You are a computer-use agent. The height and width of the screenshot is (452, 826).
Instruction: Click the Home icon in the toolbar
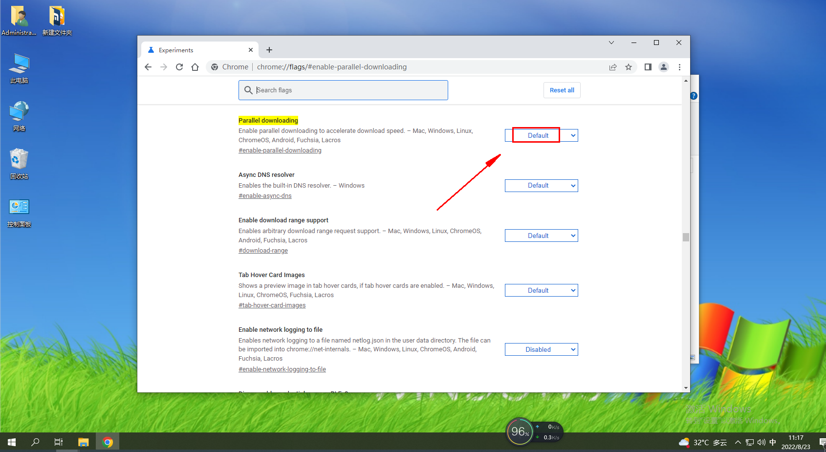(x=195, y=67)
